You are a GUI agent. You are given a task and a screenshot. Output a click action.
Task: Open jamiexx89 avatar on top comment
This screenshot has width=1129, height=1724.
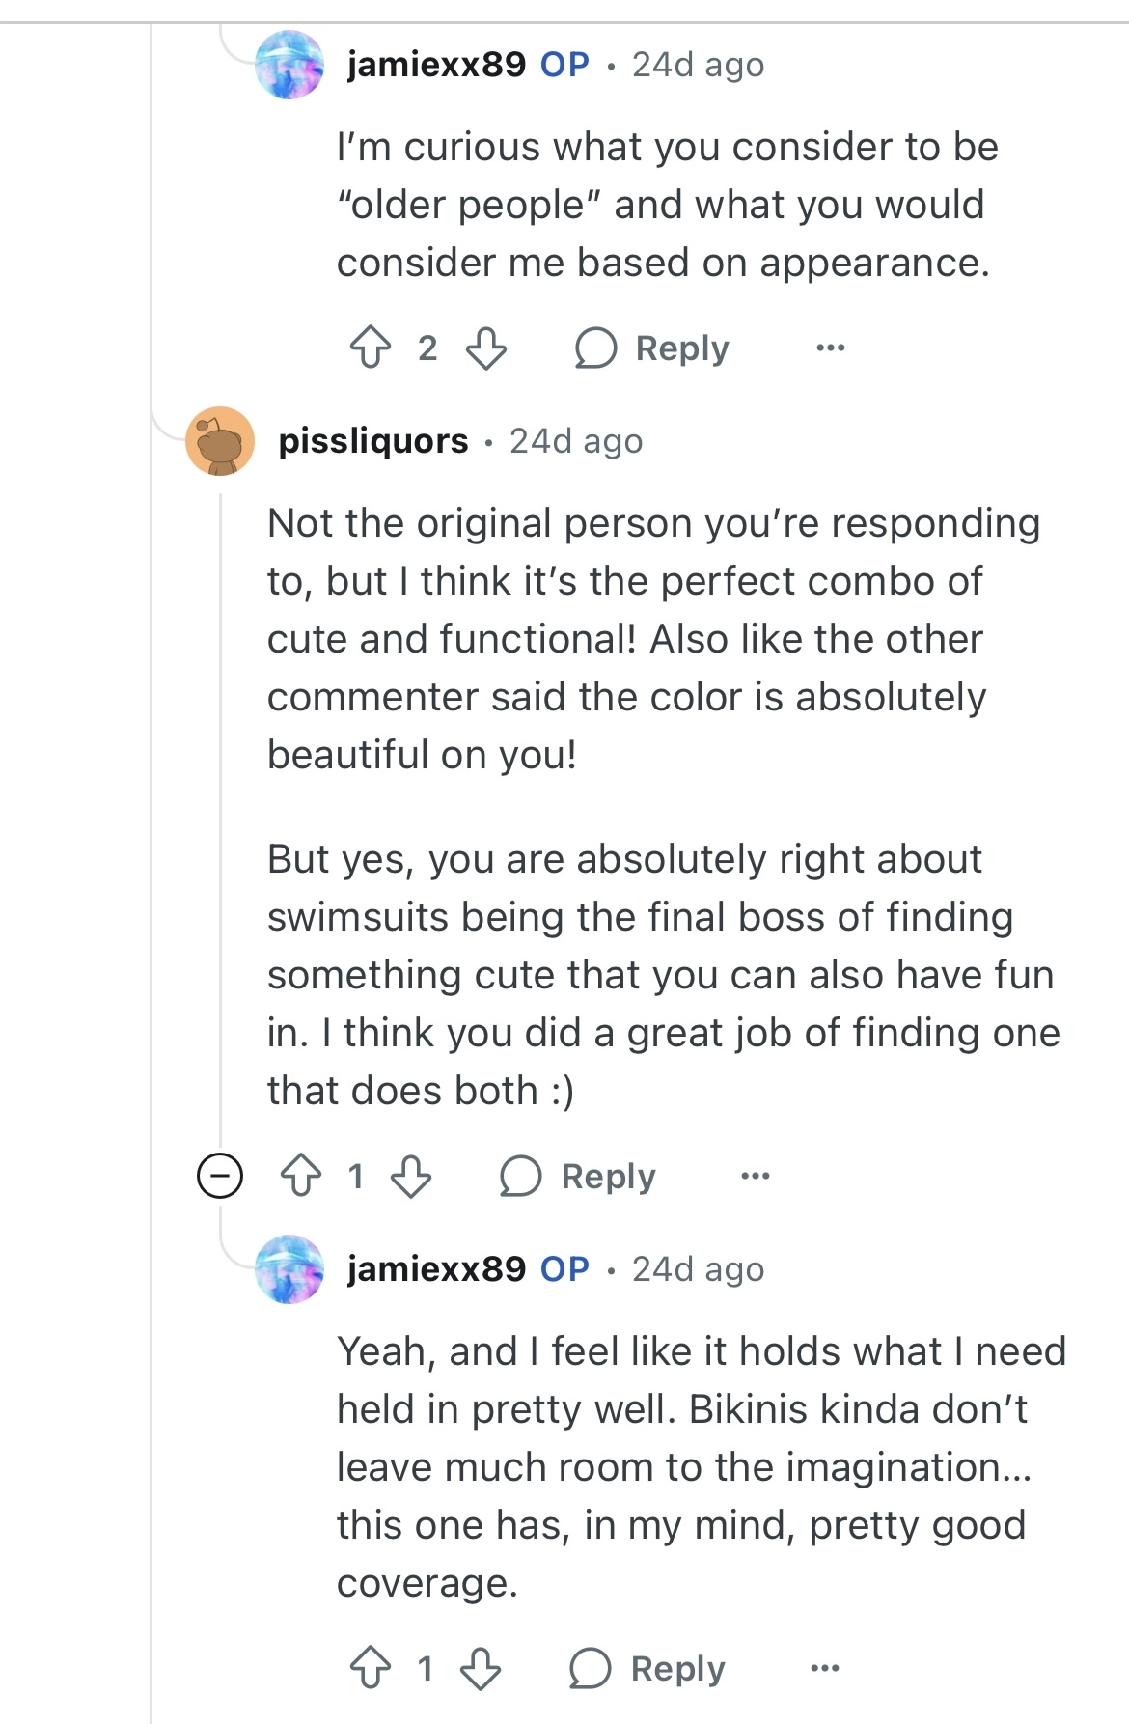289,65
